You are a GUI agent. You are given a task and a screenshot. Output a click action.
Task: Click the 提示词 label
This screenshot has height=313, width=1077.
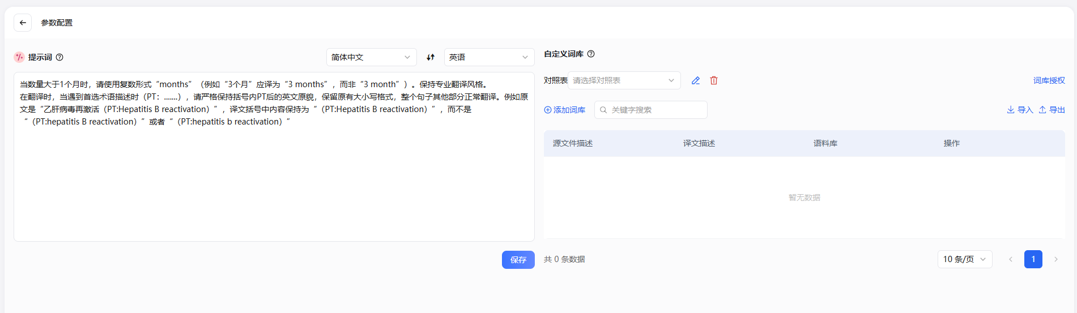[40, 57]
